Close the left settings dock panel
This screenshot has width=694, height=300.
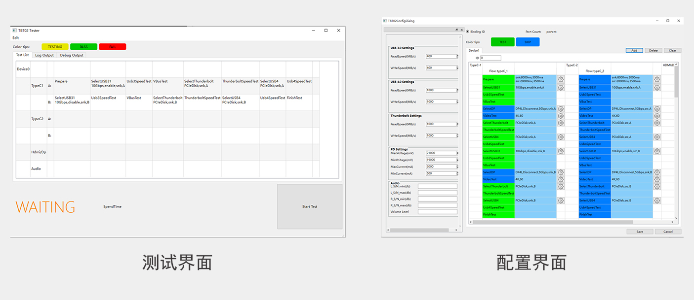tap(461, 30)
